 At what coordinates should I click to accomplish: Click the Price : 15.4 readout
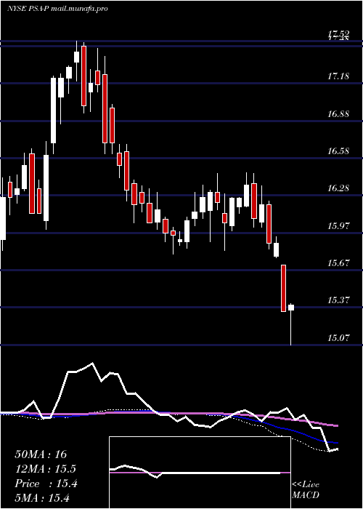(46, 484)
